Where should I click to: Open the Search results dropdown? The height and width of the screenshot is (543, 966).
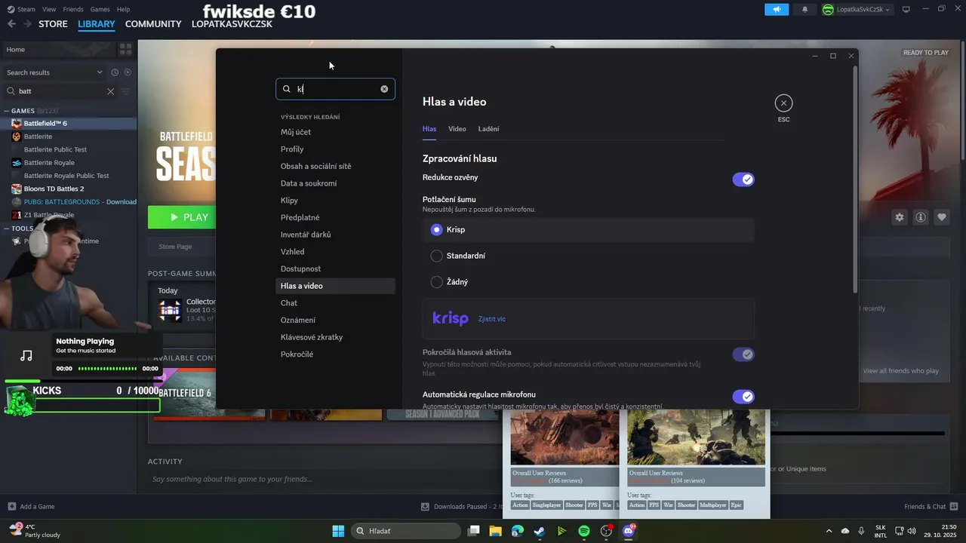[x=54, y=72]
